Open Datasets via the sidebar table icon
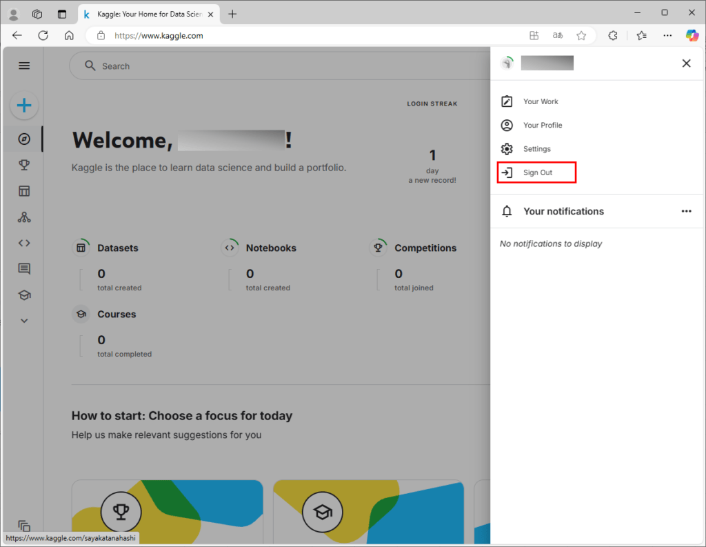This screenshot has height=547, width=706. [x=24, y=191]
